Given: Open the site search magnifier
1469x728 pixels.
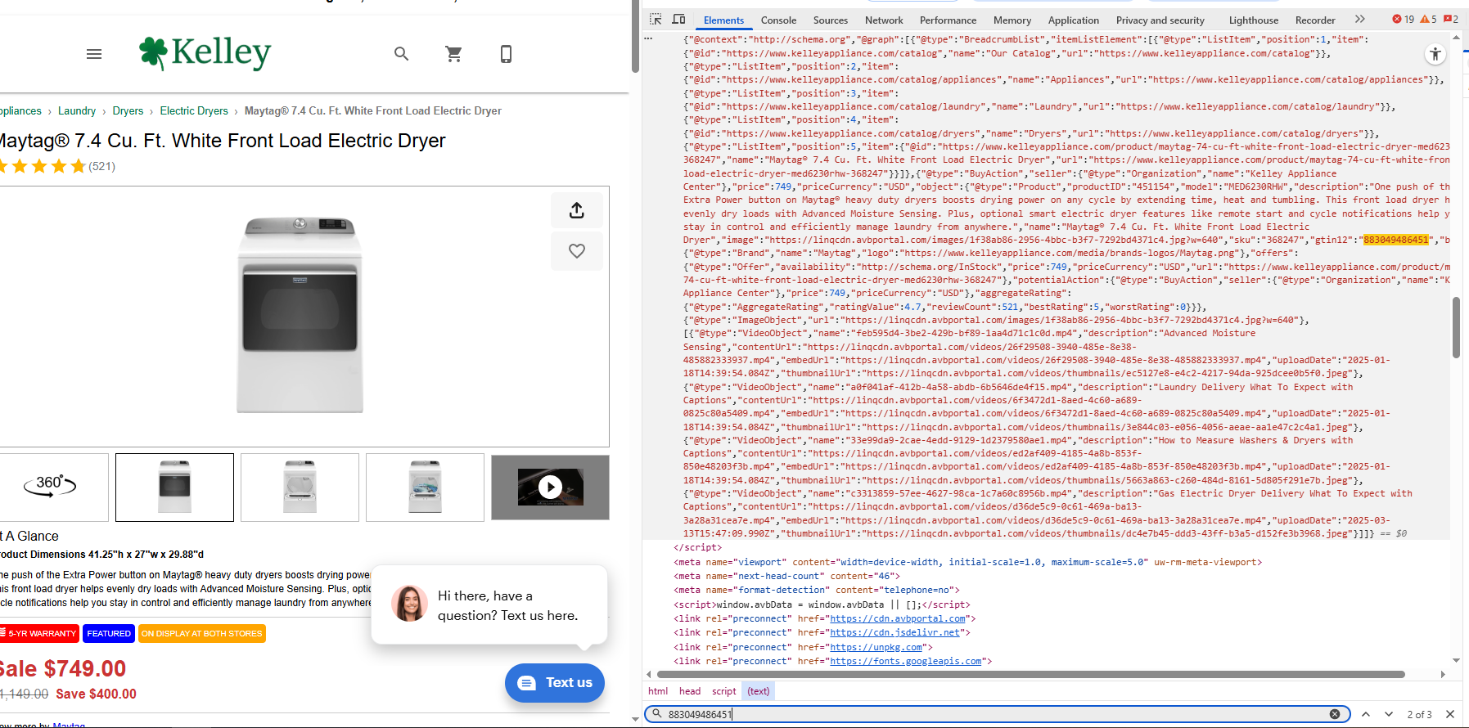Looking at the screenshot, I should (401, 54).
